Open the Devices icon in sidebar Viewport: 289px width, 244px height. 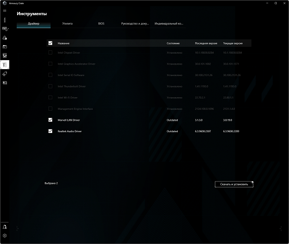point(5,29)
